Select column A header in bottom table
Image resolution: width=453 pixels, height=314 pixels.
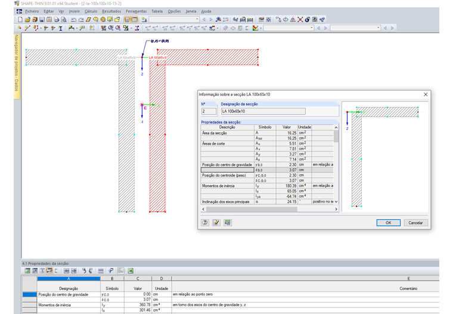69,278
